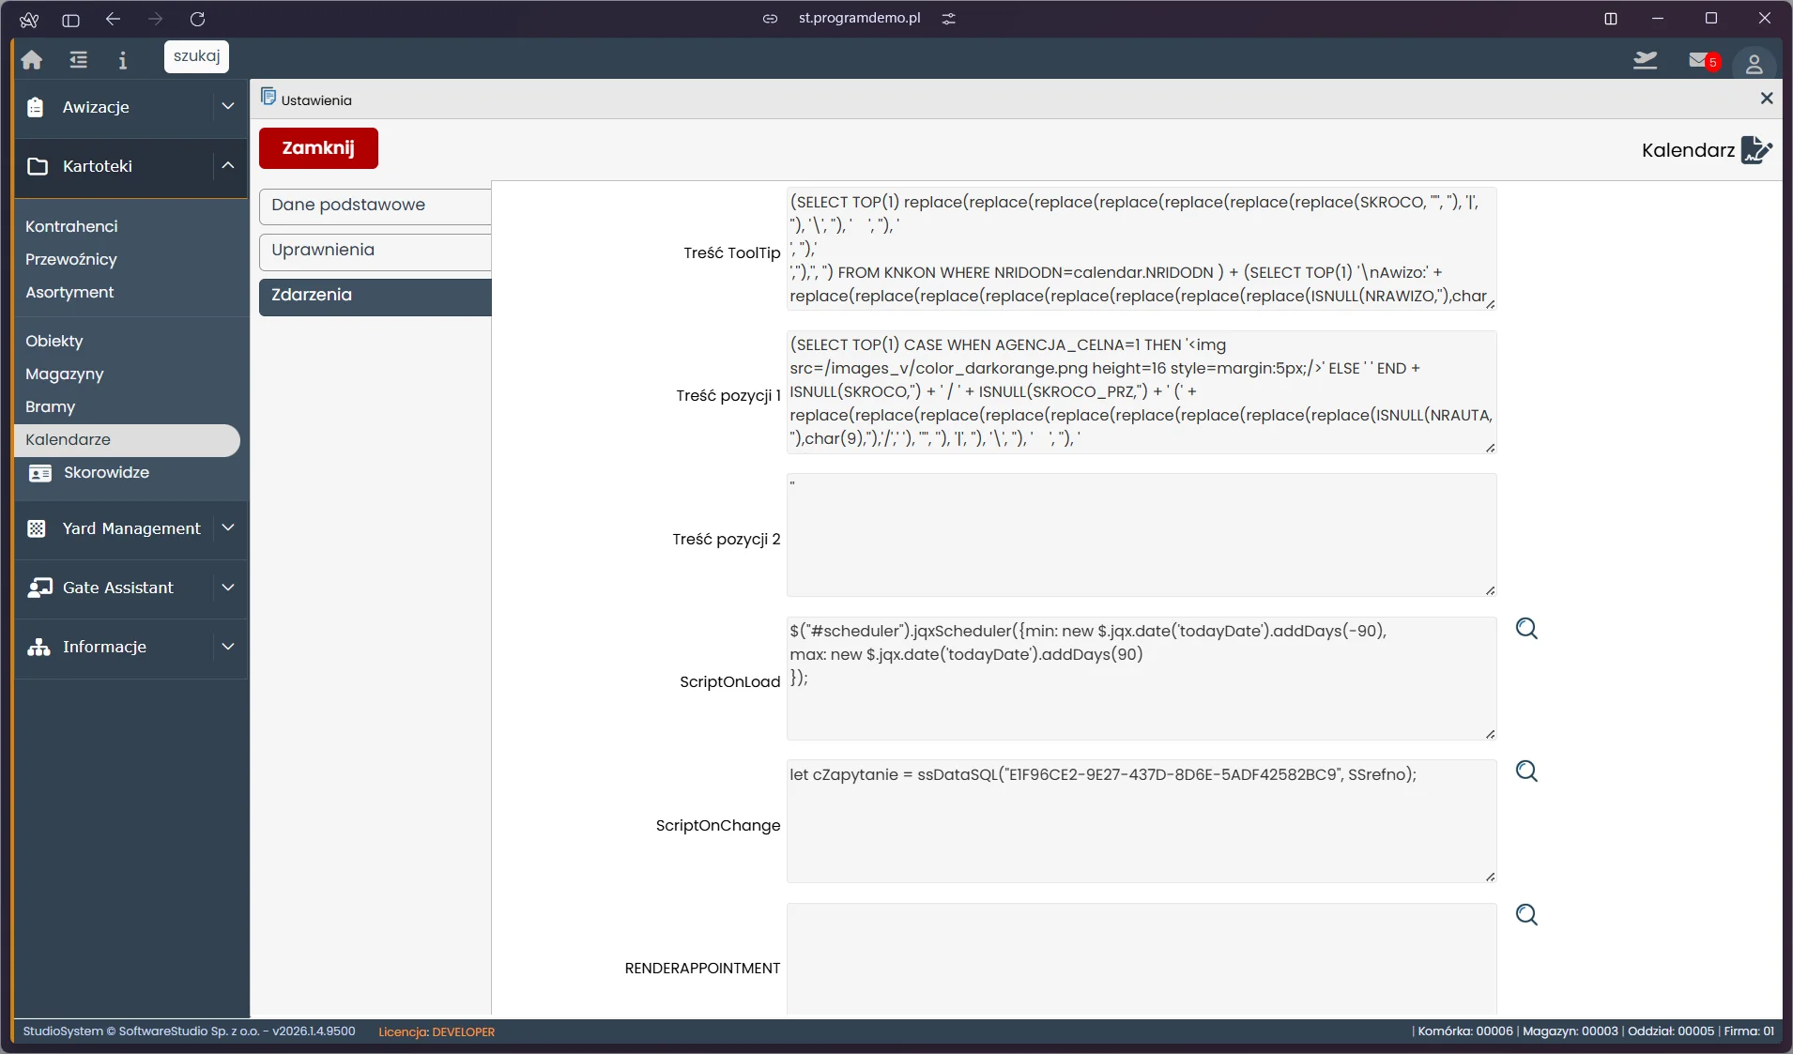Click the Ustawienia document icon
The width and height of the screenshot is (1793, 1054).
coord(268,97)
